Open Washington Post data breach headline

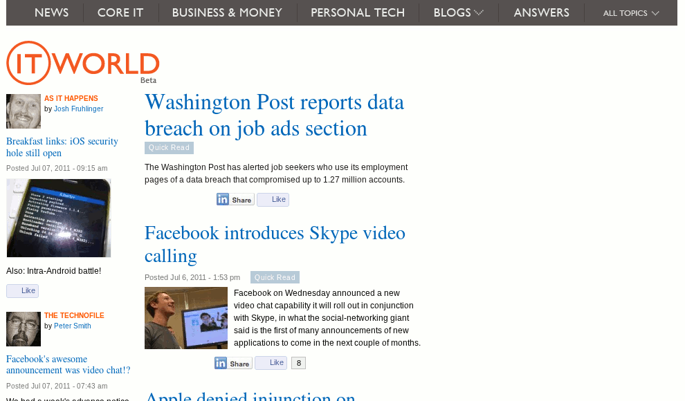[x=275, y=115]
